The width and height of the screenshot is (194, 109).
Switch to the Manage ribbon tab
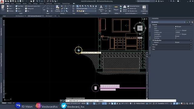pyautogui.click(x=35, y=3)
